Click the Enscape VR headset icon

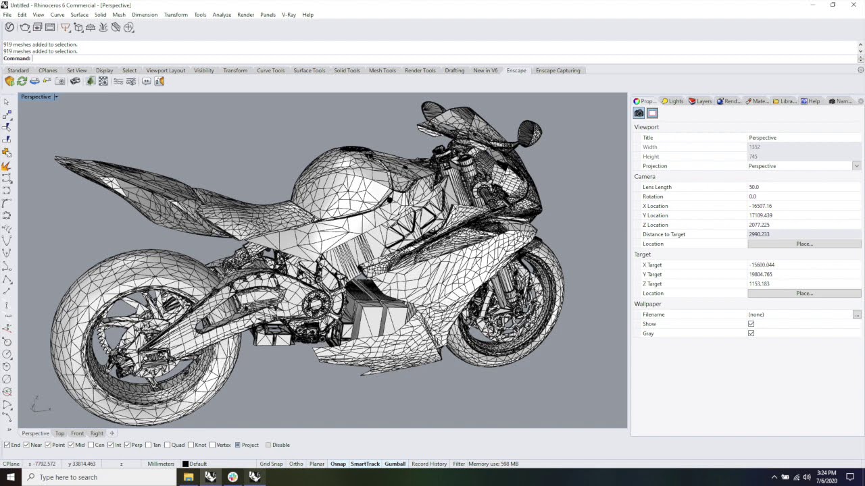click(x=75, y=81)
